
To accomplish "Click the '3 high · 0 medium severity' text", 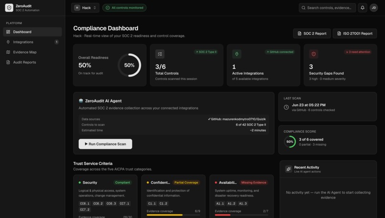I will tap(327, 79).
